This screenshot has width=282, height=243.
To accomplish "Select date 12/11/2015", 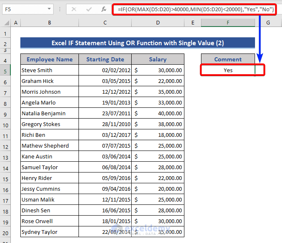I will tap(105, 199).
